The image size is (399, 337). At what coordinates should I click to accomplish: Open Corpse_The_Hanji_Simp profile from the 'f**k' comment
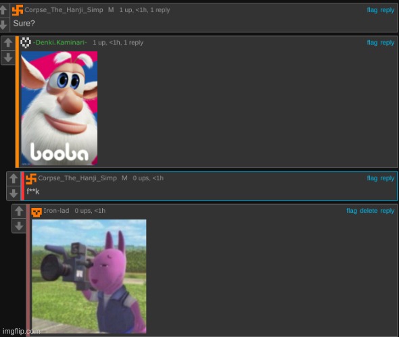(77, 178)
